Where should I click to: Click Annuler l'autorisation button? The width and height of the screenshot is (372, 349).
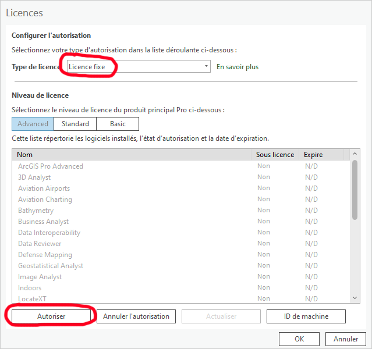tap(136, 316)
